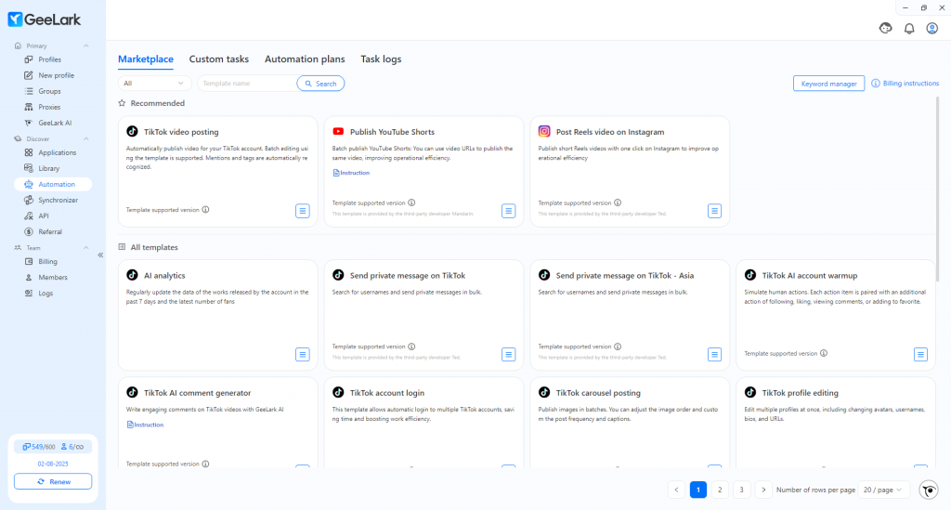Open details icon for TikTok video posting
951x510 pixels.
[x=303, y=211]
